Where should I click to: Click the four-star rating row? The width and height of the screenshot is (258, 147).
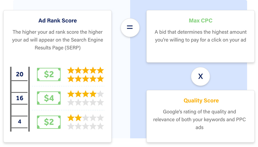click(x=85, y=94)
